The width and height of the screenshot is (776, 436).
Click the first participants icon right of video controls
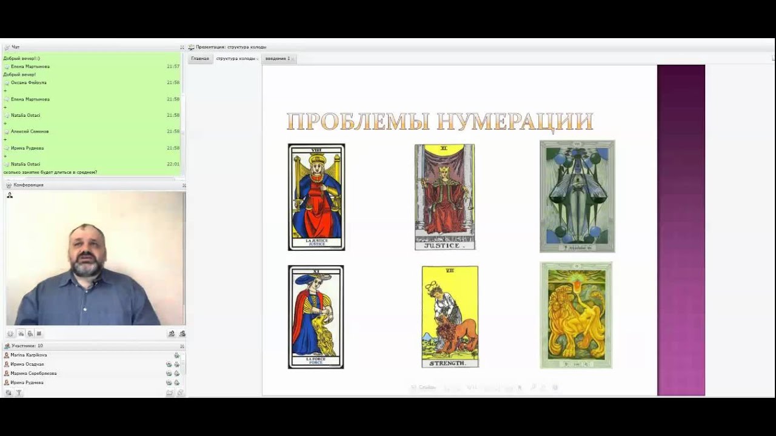172,333
